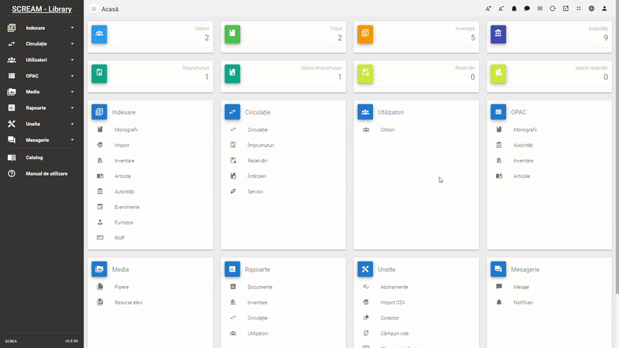Open notifications bell in top bar
The height and width of the screenshot is (348, 619).
[514, 9]
